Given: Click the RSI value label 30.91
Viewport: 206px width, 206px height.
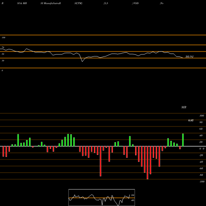Looking at the screenshot, I should [x=190, y=56].
